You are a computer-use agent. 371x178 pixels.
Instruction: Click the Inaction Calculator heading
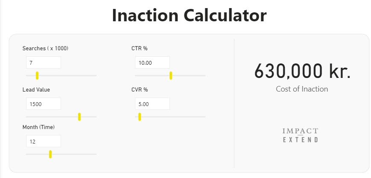point(189,15)
